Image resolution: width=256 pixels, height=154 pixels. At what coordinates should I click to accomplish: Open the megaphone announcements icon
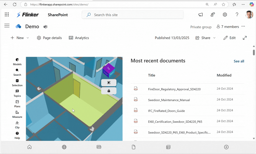click(201, 15)
